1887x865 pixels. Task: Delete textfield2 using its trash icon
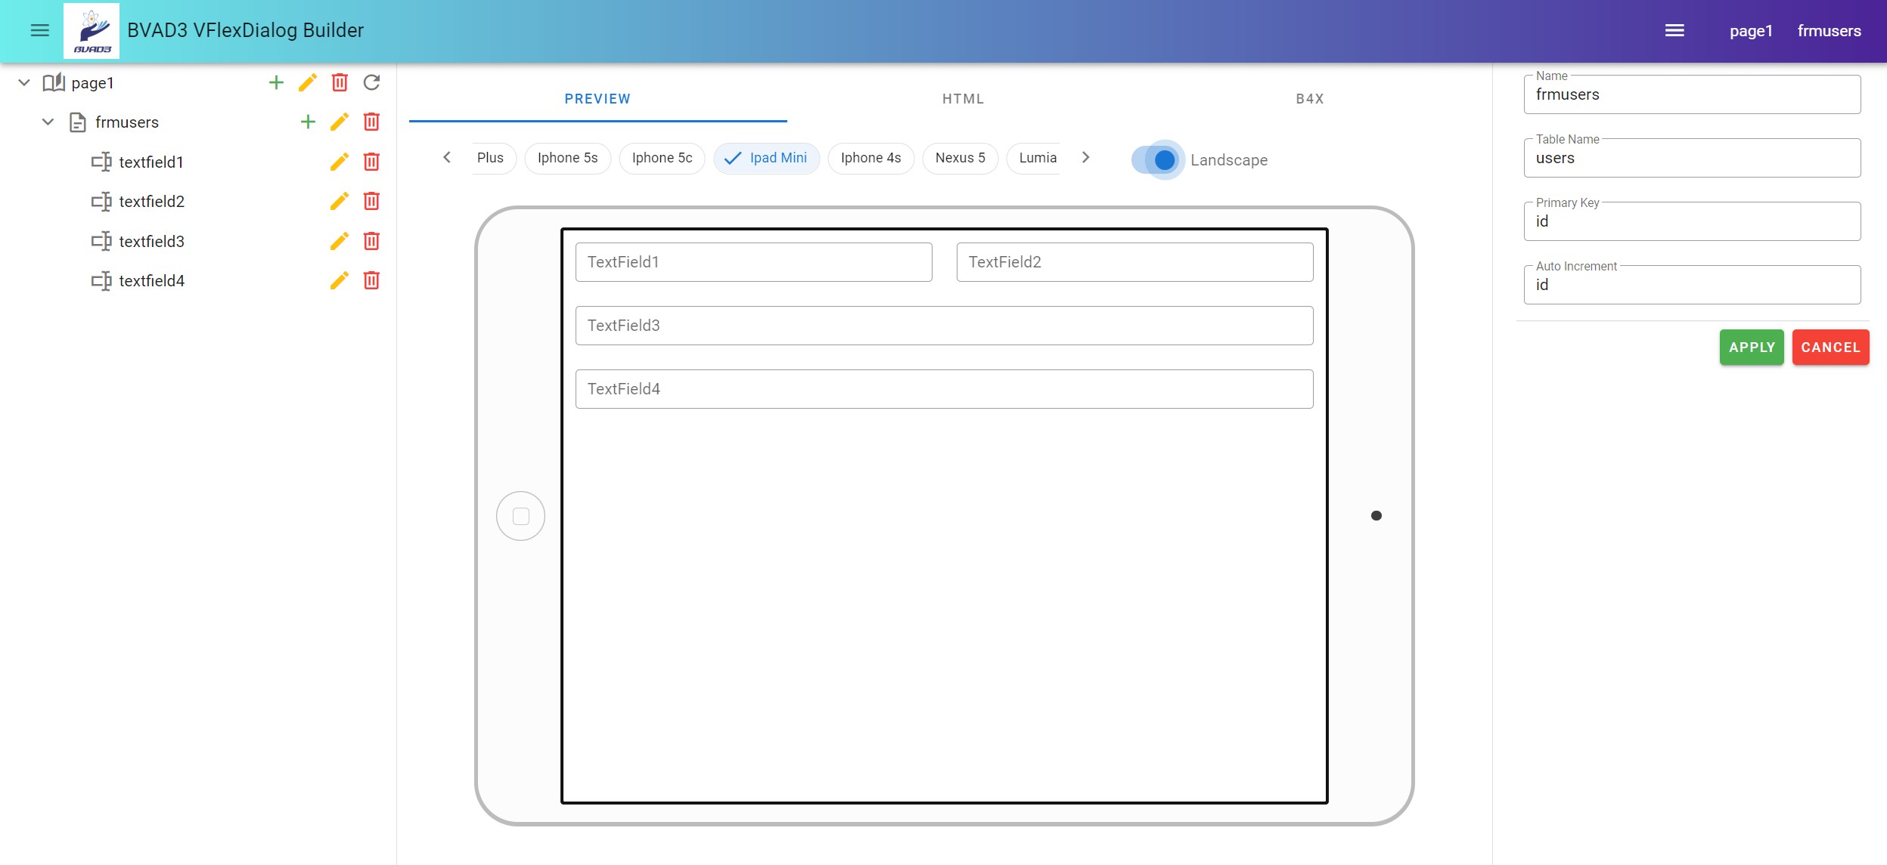(x=371, y=201)
